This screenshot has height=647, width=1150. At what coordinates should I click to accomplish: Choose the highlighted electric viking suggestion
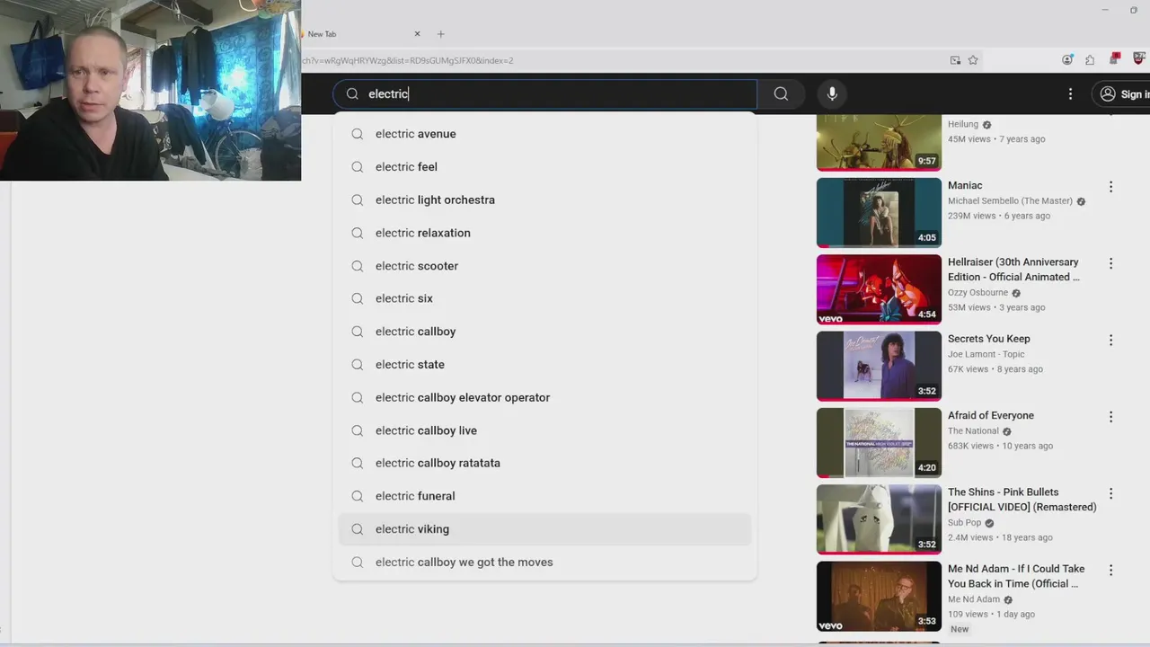pos(544,529)
